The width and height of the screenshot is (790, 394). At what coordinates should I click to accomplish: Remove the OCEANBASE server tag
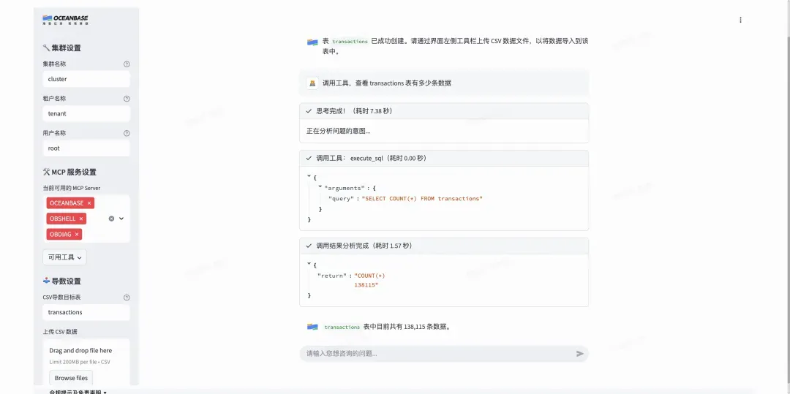[x=89, y=203]
